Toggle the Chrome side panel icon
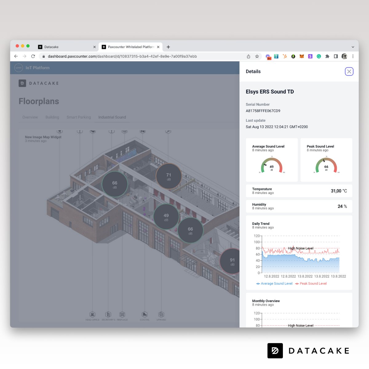 [336, 56]
